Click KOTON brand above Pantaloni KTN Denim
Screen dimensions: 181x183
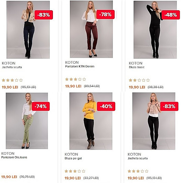[72, 62]
